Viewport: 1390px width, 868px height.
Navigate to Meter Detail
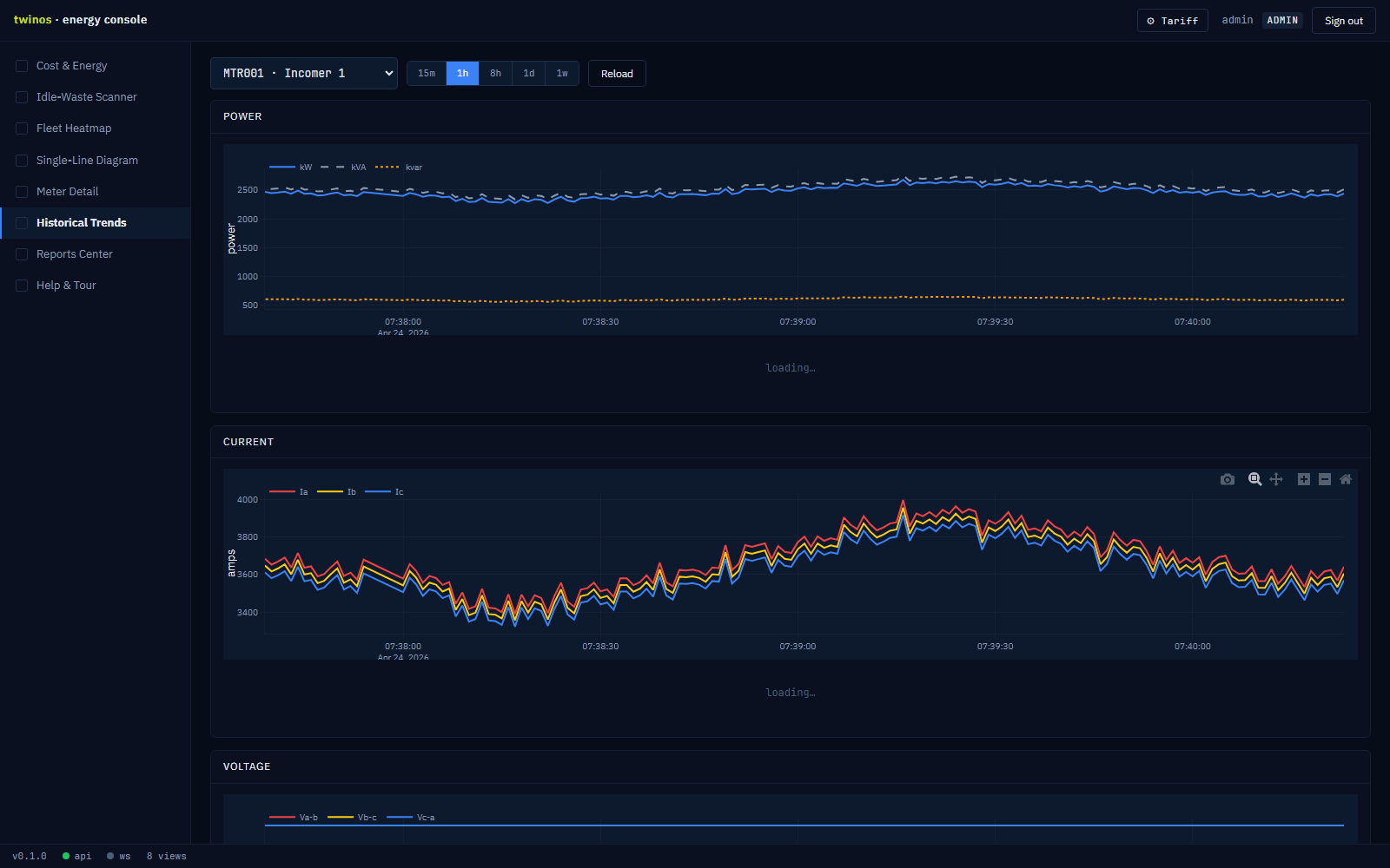pyautogui.click(x=96, y=192)
